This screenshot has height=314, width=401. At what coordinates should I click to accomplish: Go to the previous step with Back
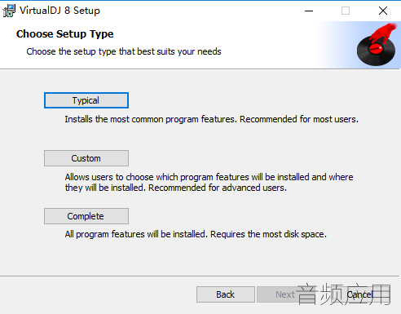pos(226,294)
